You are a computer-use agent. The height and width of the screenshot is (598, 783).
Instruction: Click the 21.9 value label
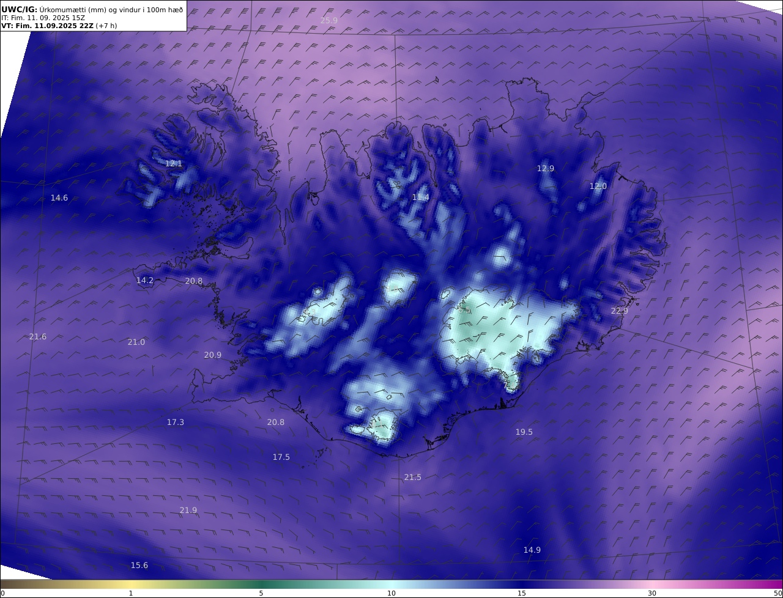click(x=188, y=510)
